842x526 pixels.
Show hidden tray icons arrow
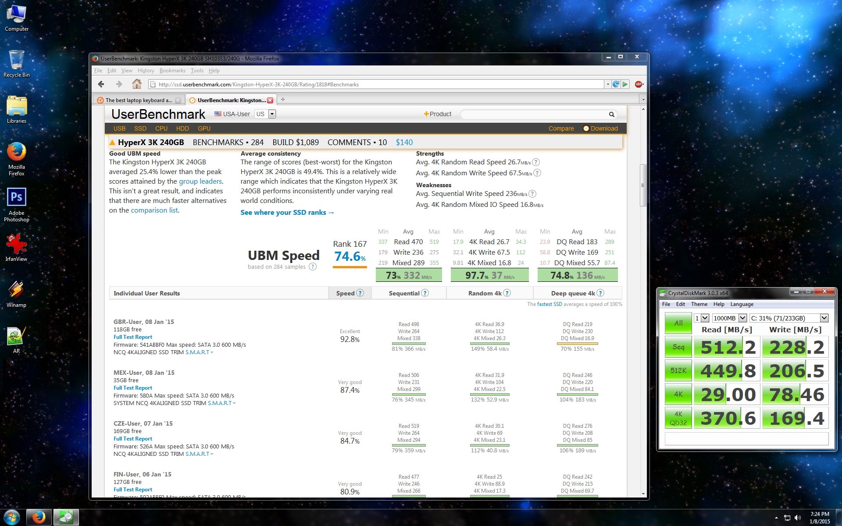tap(776, 518)
